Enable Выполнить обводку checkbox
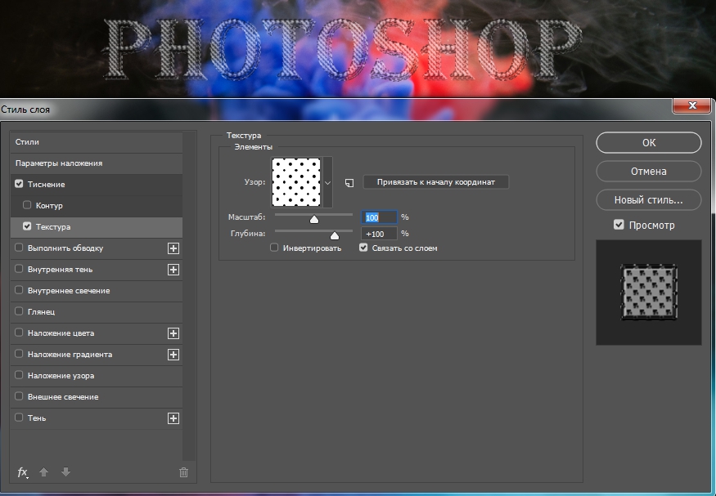Screen dimensions: 716x496 (x=19, y=247)
